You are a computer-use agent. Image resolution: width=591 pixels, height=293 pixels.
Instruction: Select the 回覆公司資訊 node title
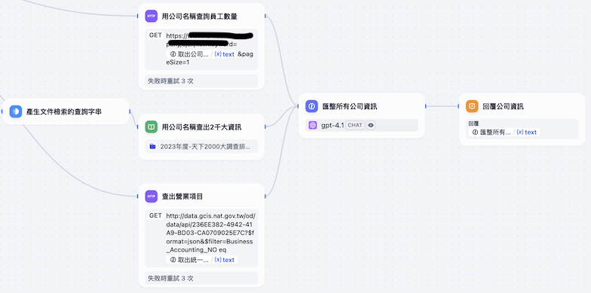pos(504,106)
